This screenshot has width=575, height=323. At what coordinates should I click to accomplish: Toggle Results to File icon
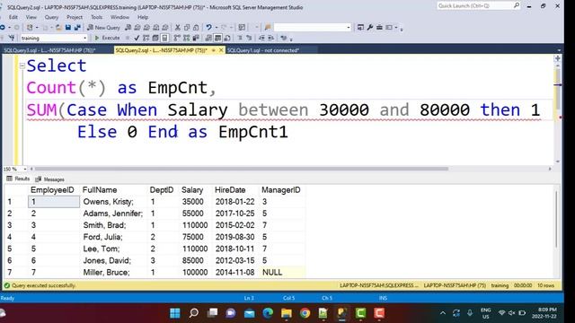pos(227,38)
